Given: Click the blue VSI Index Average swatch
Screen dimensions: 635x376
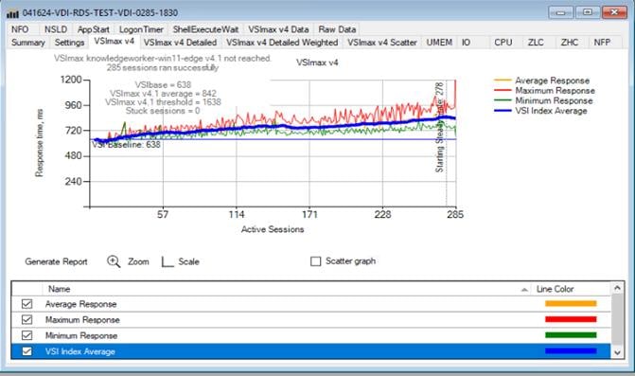Looking at the screenshot, I should [x=571, y=350].
